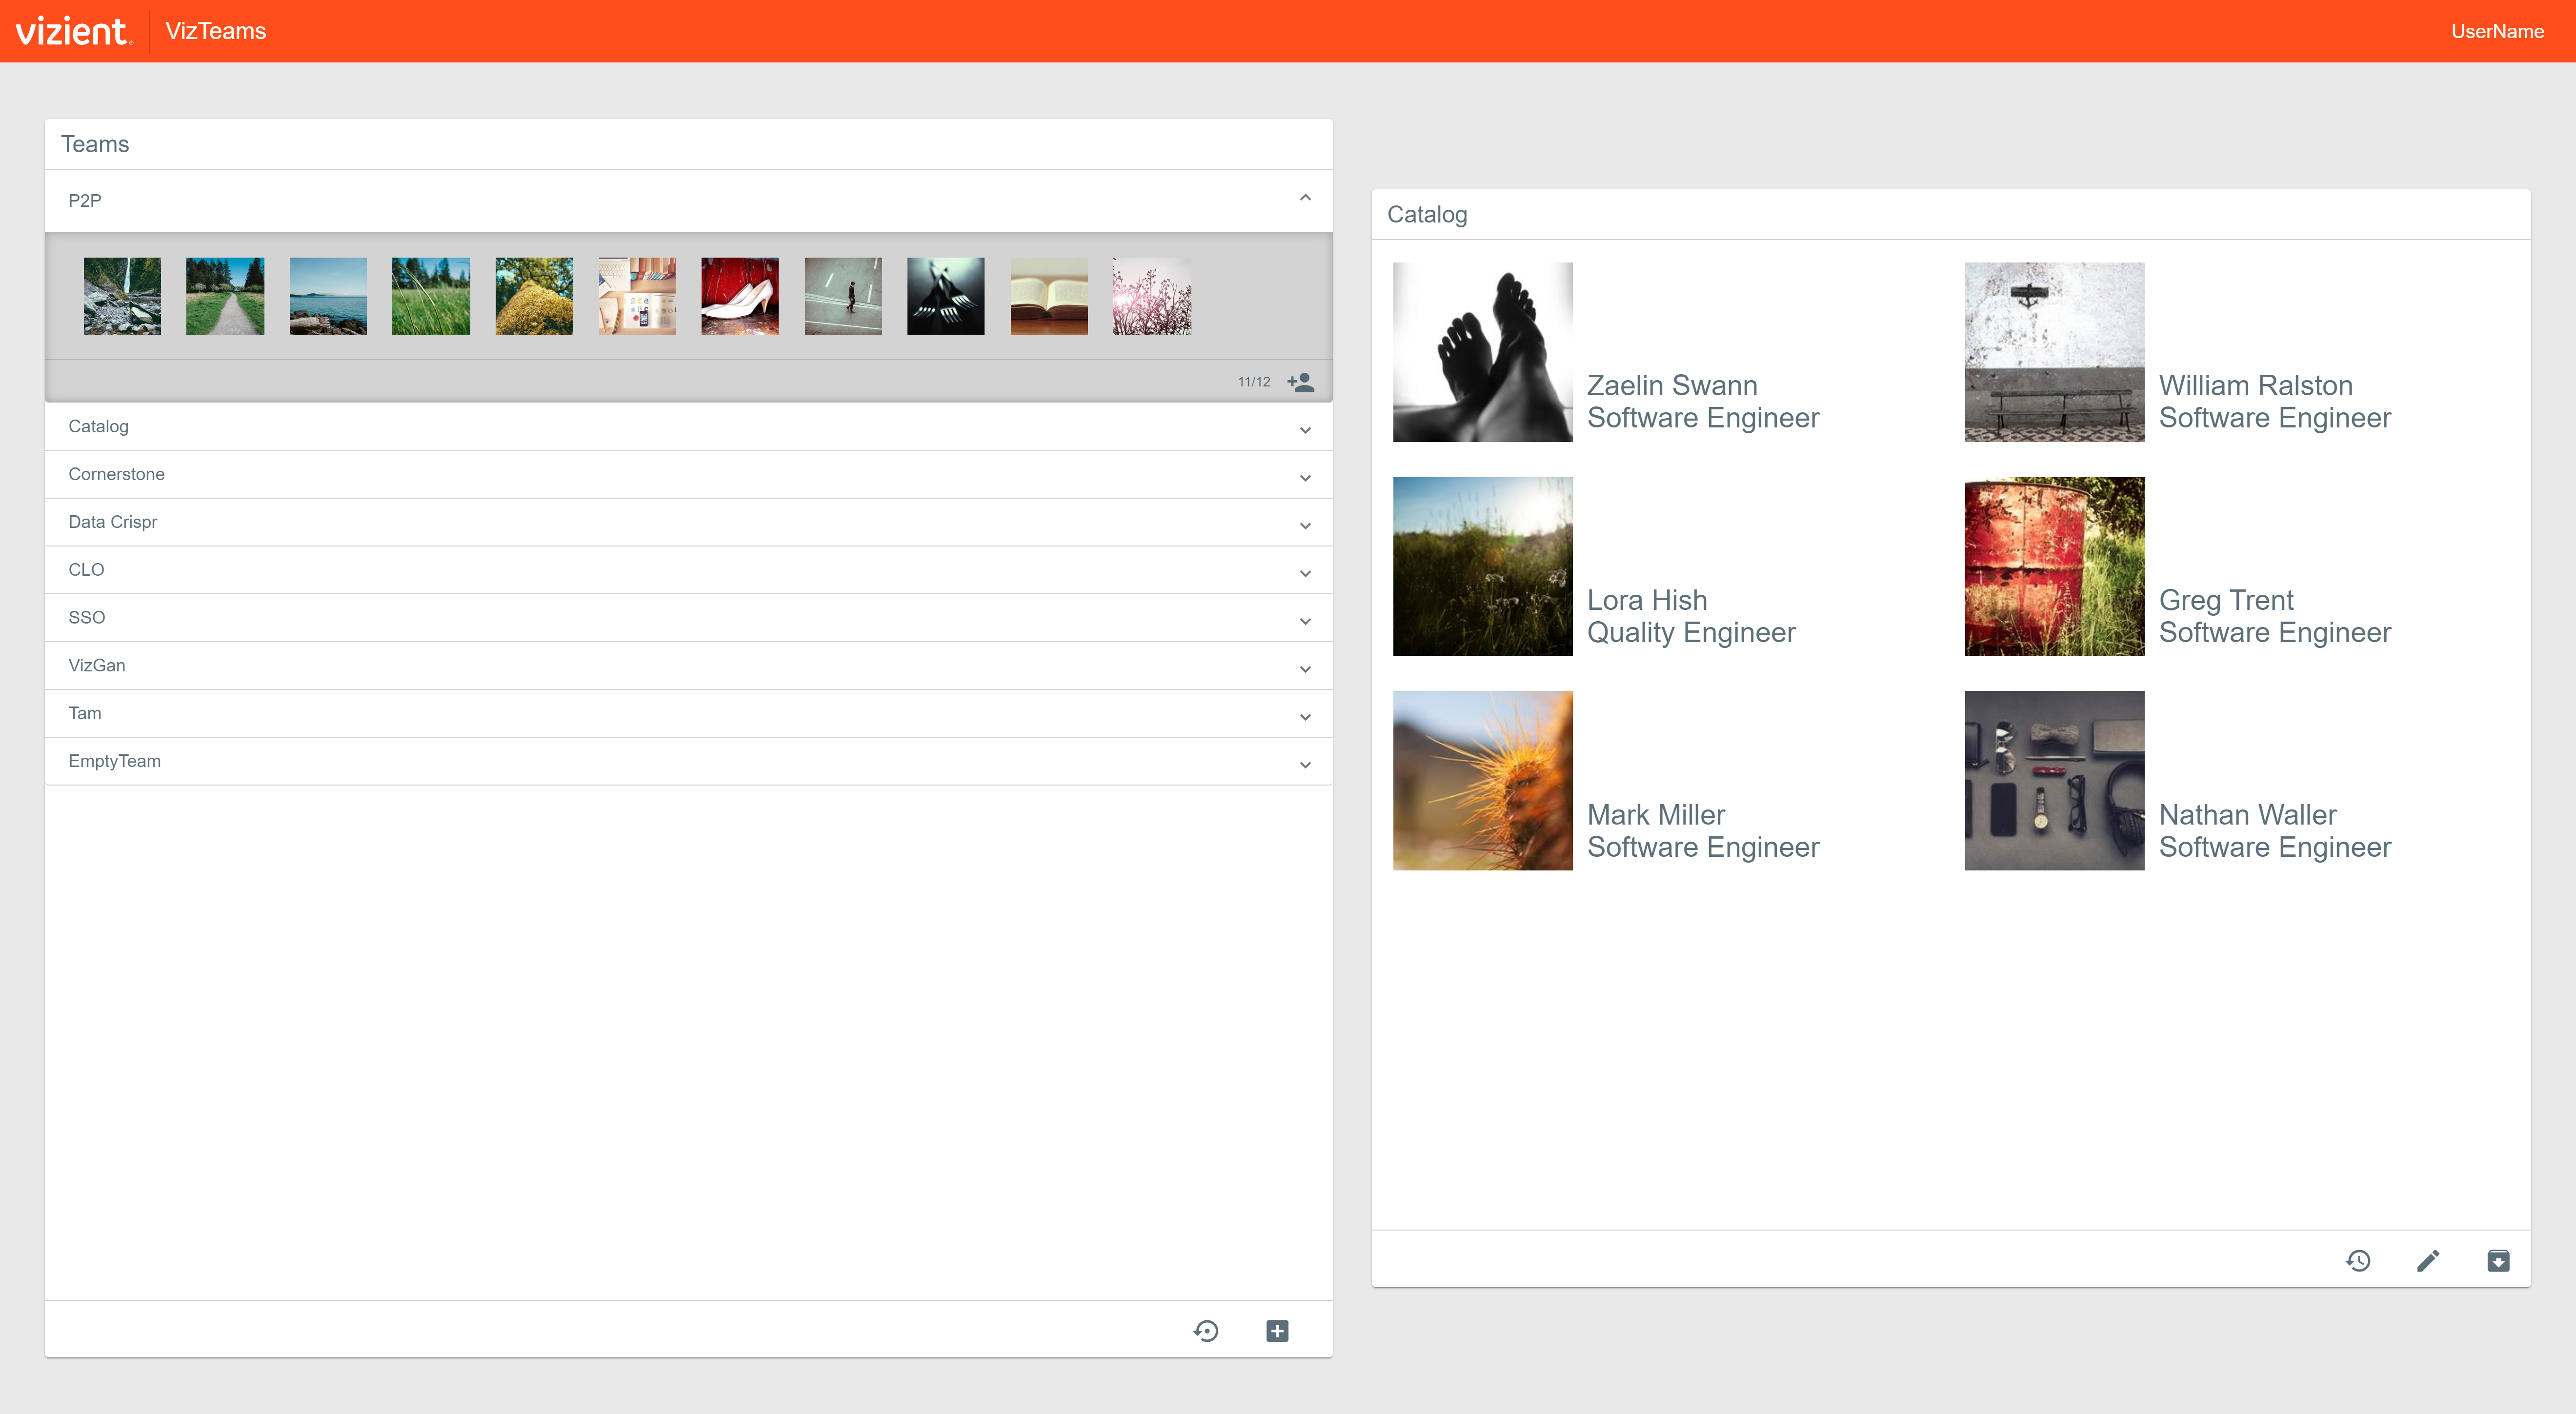Viewport: 2576px width, 1414px height.
Task: Select the Data Crispr team label
Action: click(112, 522)
